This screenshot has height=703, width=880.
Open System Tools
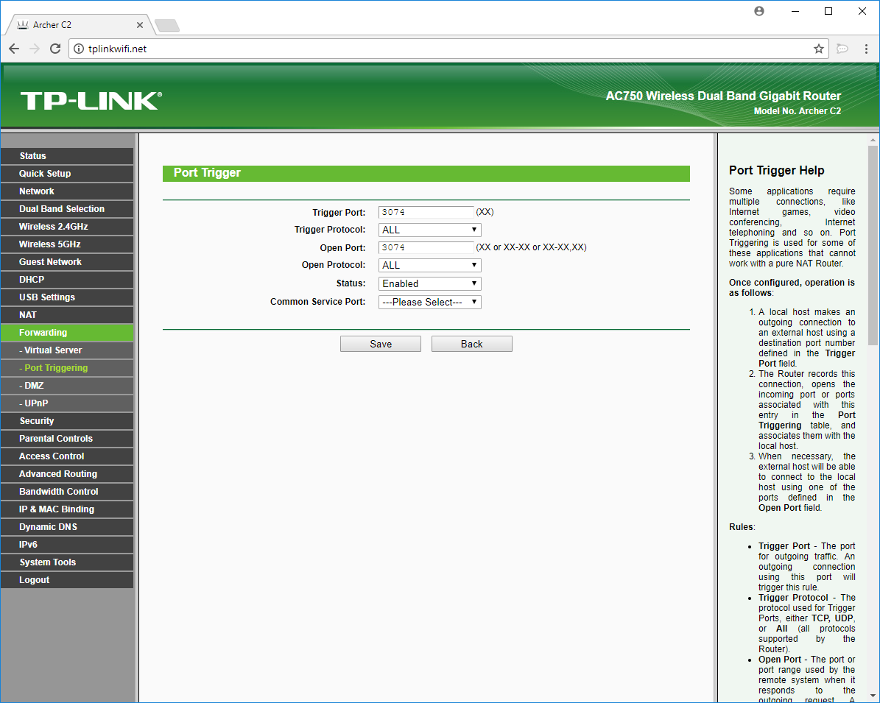click(x=67, y=562)
